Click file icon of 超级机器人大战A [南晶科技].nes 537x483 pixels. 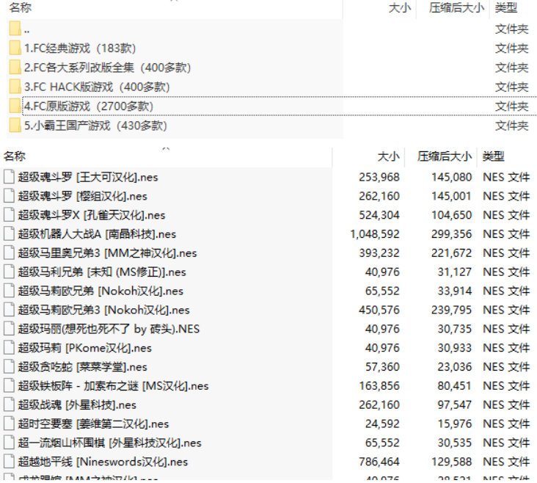point(9,234)
